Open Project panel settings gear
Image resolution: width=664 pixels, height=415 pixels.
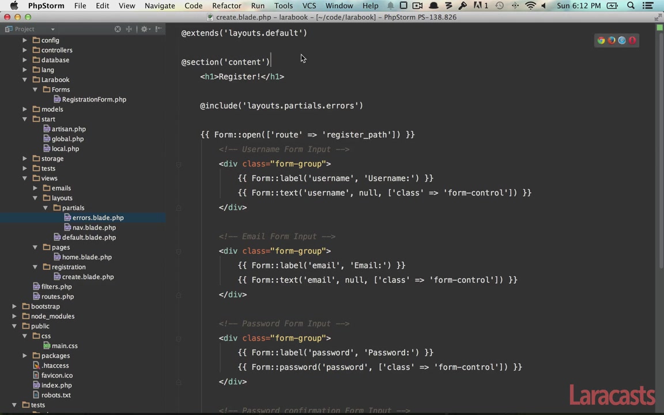point(145,29)
